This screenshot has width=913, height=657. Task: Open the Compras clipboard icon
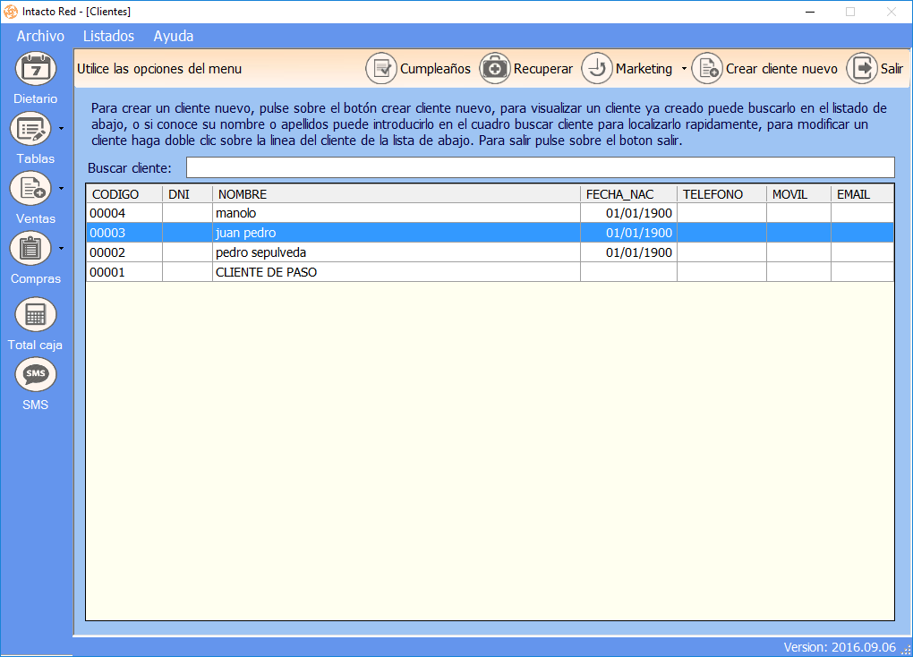pyautogui.click(x=30, y=249)
